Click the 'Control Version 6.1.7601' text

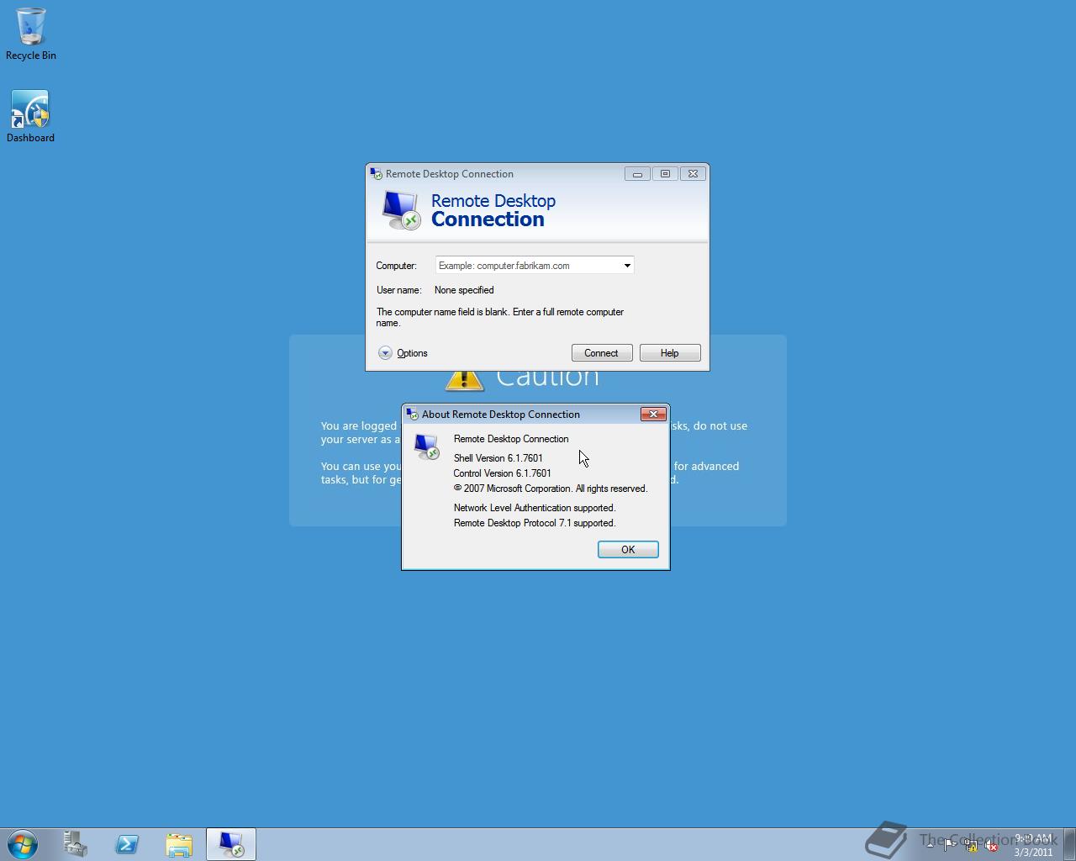pos(503,473)
